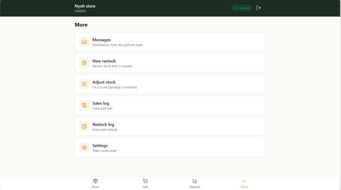Select the More tab
Viewport: 341px width, 190px height.
pos(245,183)
